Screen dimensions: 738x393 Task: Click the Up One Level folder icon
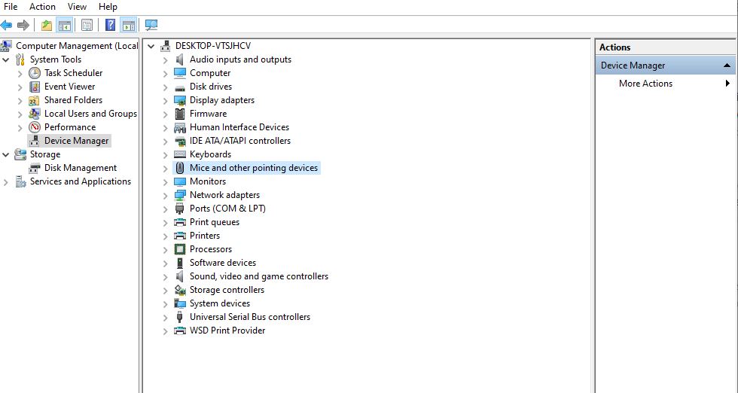[46, 25]
